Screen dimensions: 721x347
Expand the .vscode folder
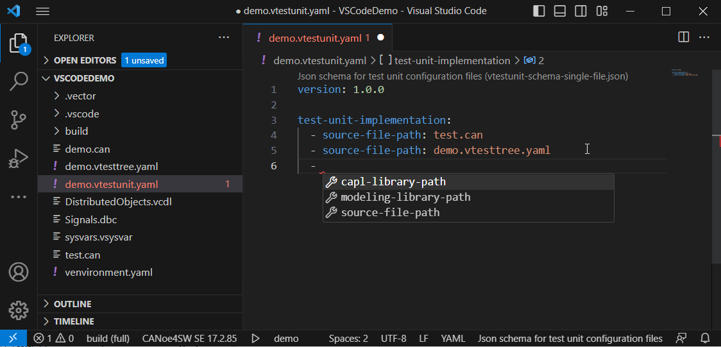click(140, 114)
